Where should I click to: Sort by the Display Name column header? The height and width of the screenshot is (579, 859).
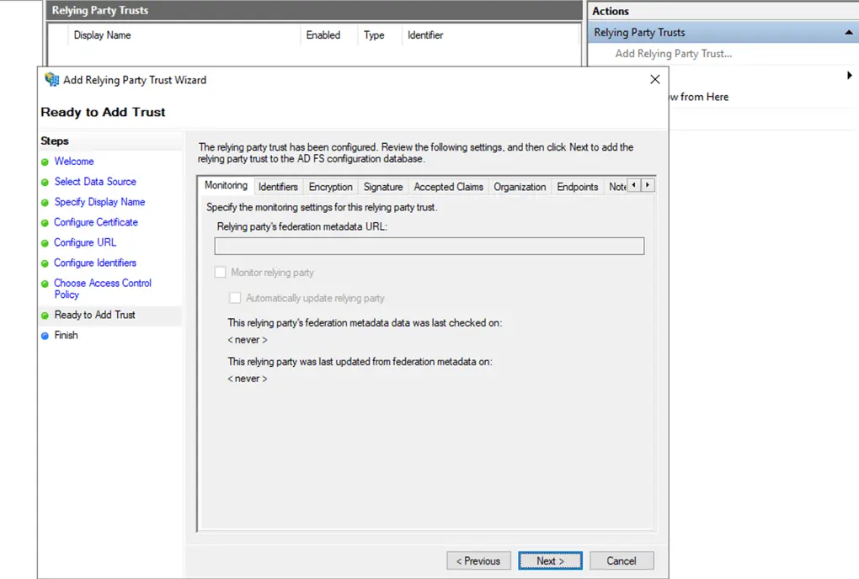tap(102, 35)
